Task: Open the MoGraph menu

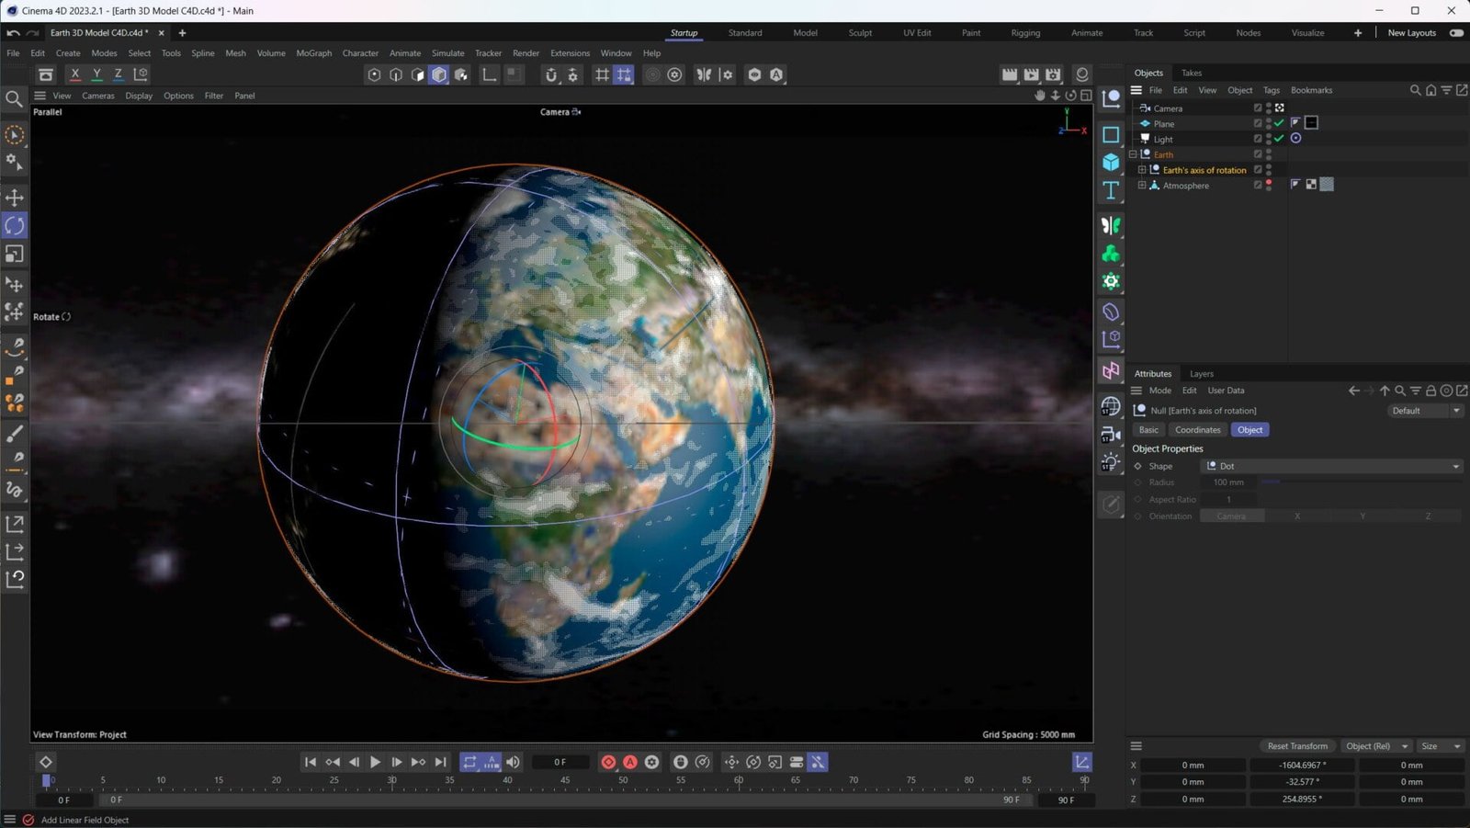Action: (x=313, y=52)
